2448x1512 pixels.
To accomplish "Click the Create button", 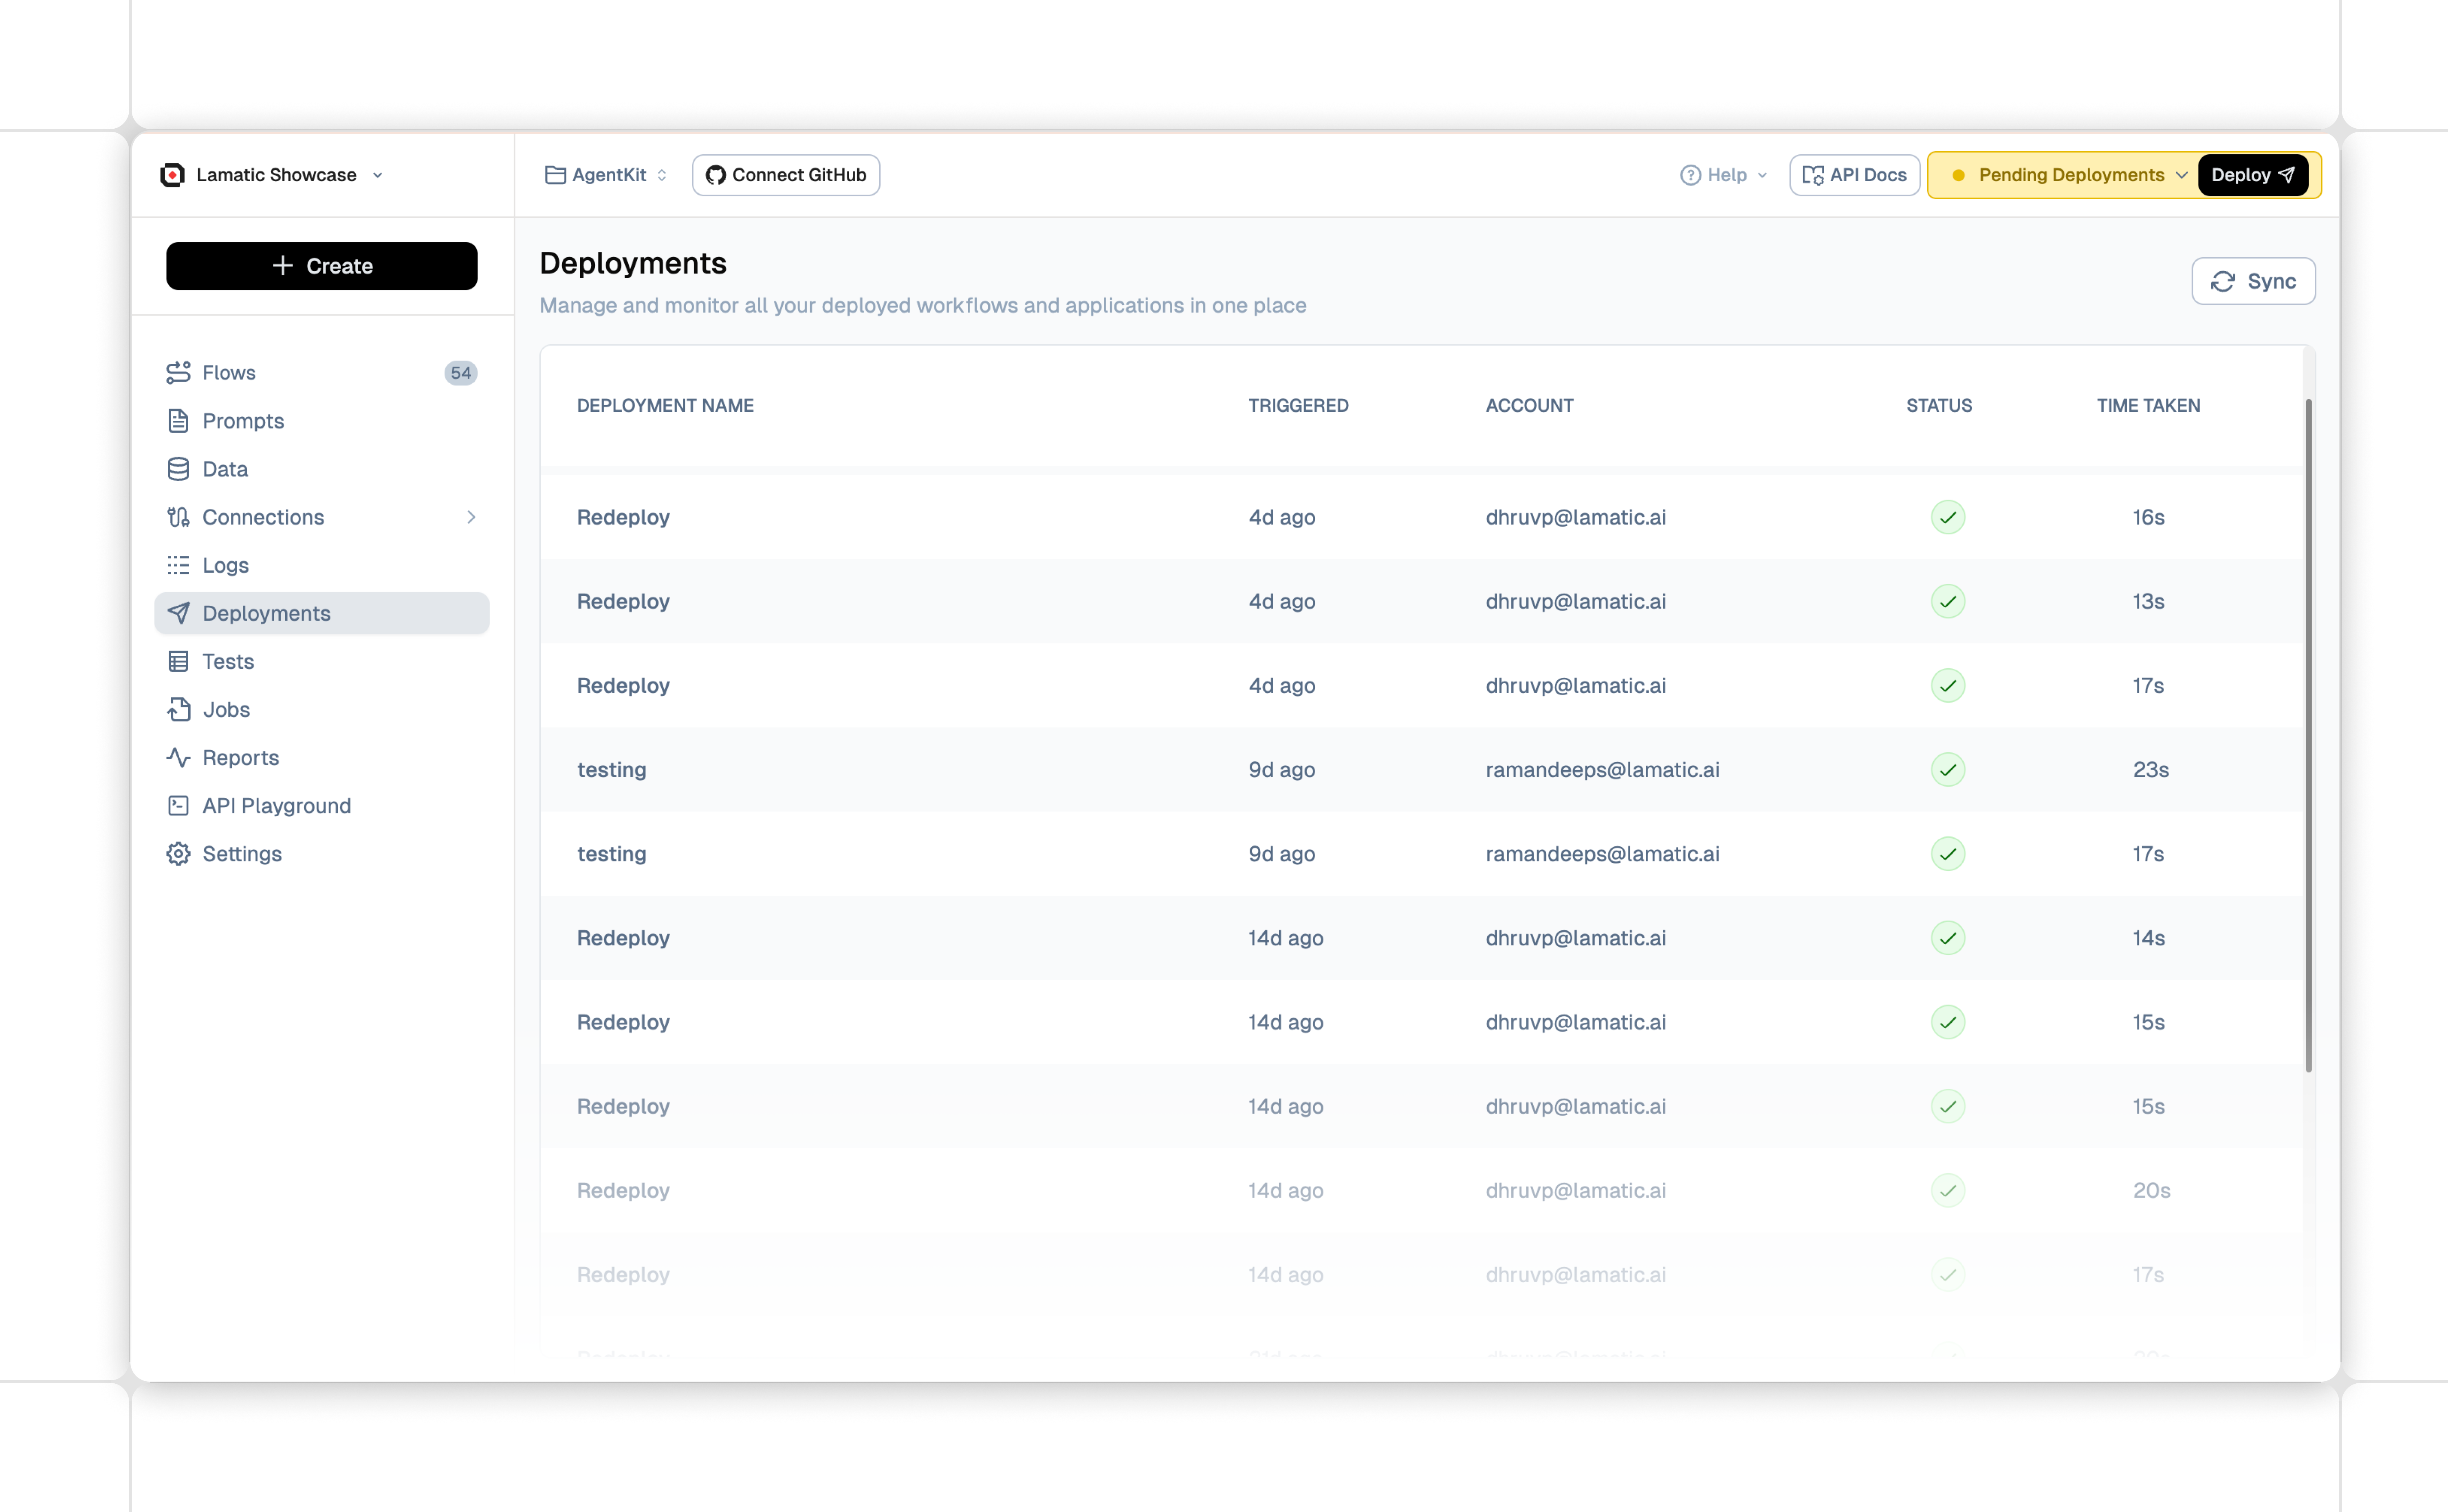I will point(321,266).
